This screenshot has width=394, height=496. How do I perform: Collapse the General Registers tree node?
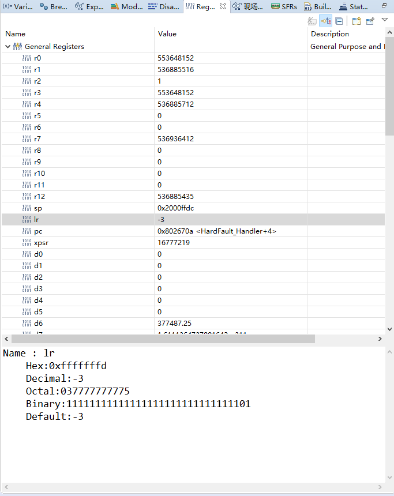[7, 46]
